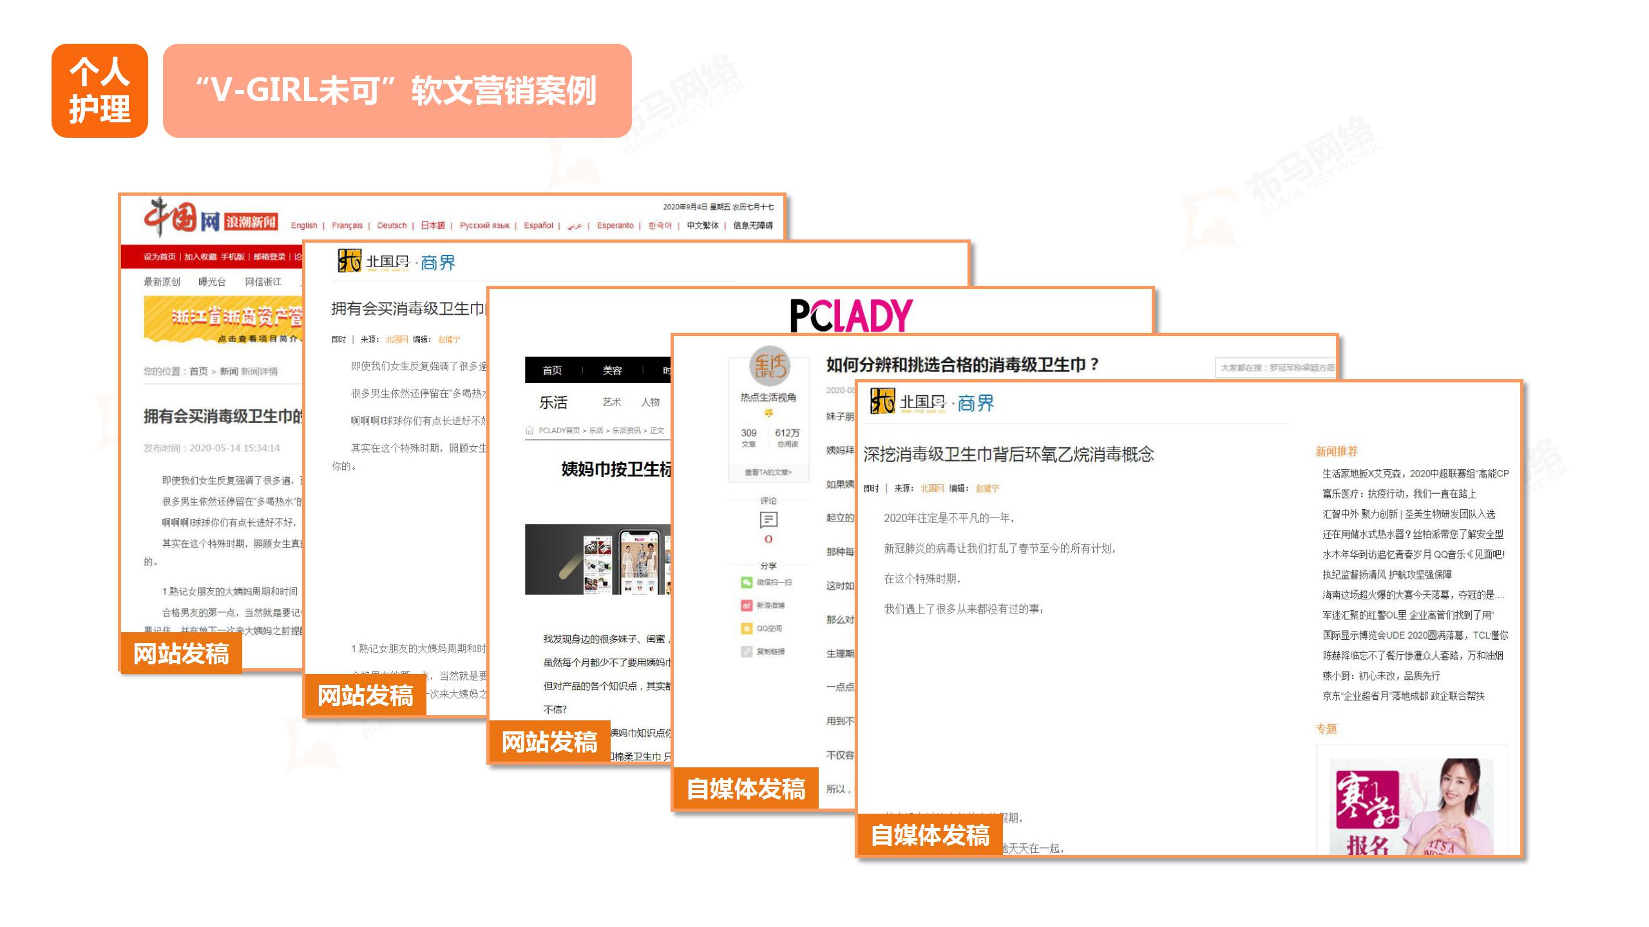Click the 中国网 logo

(182, 216)
